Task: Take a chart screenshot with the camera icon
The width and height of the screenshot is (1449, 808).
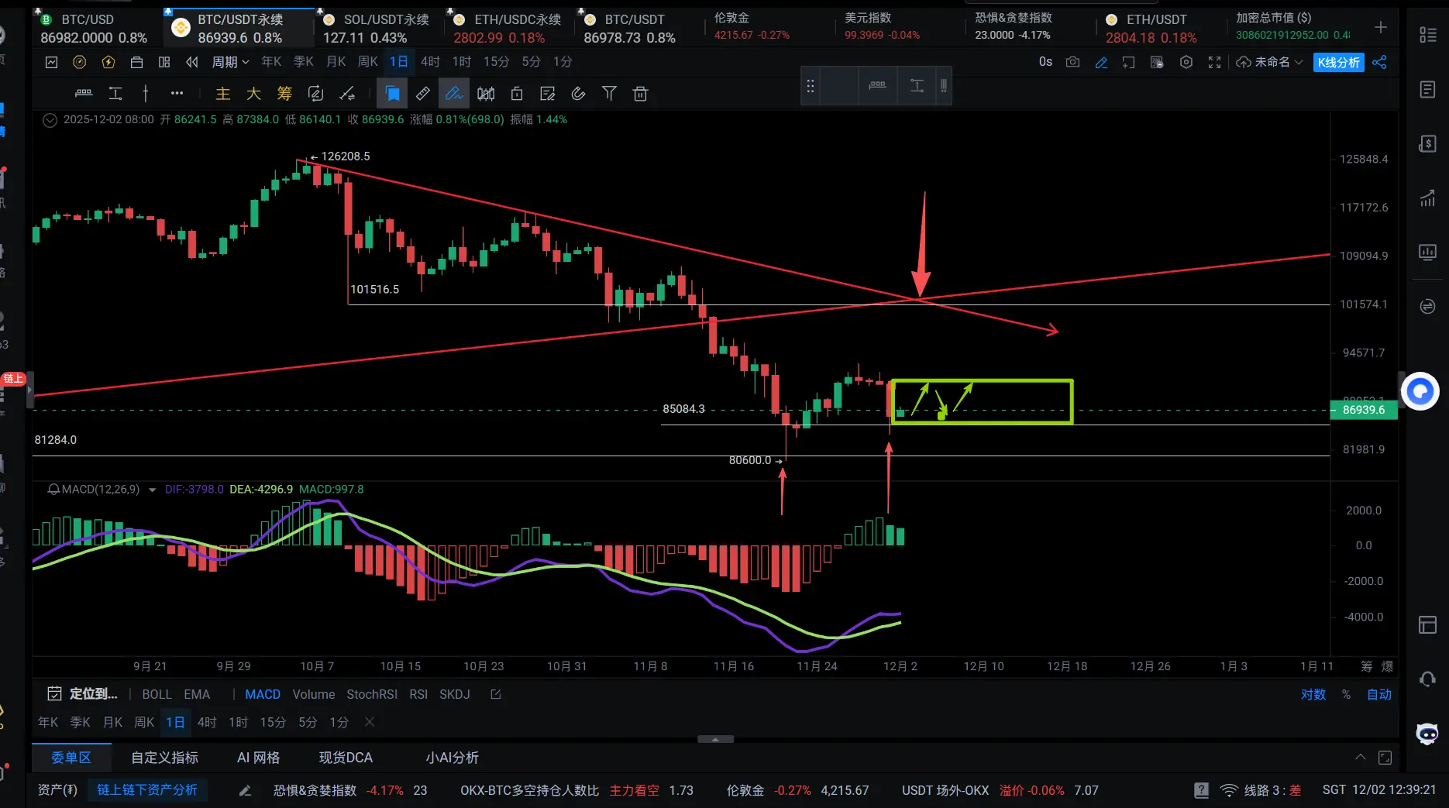Action: coord(1072,62)
